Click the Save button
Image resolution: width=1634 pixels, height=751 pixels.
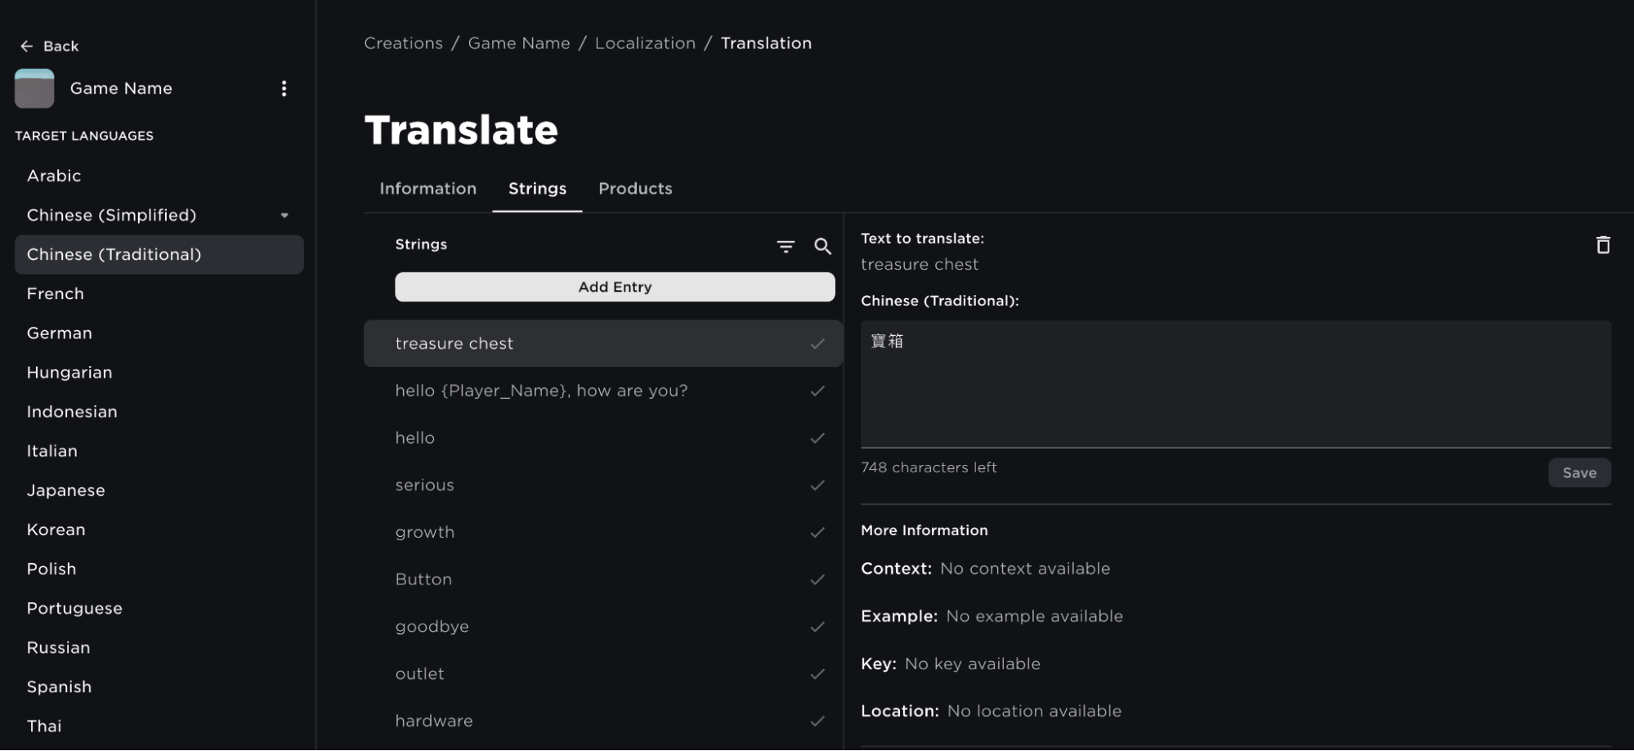coord(1578,473)
